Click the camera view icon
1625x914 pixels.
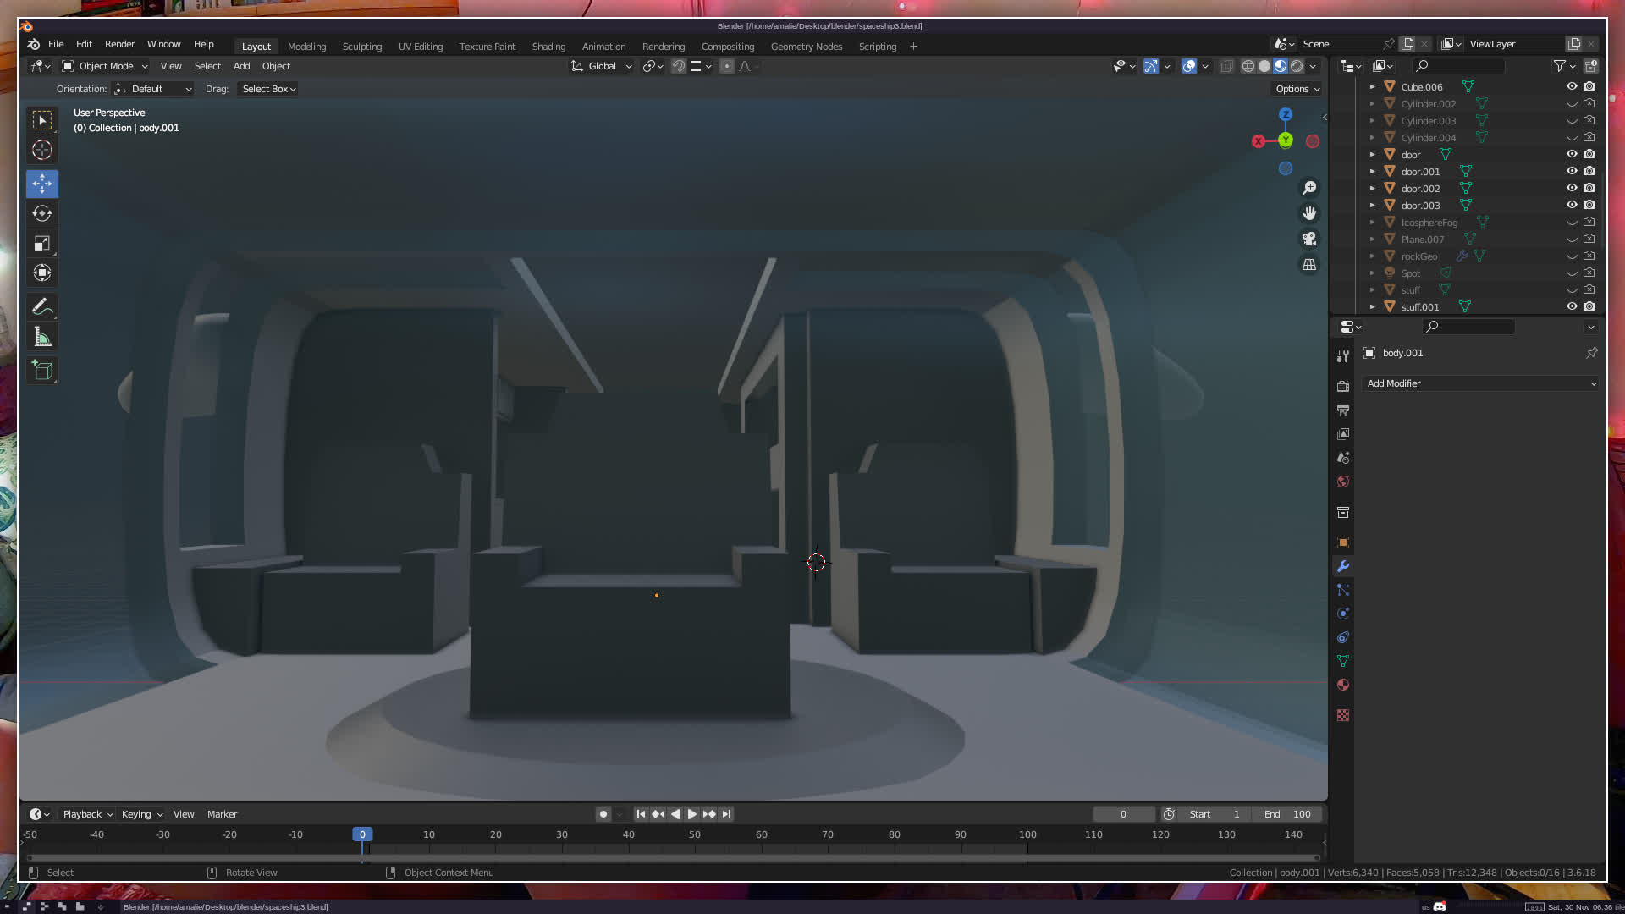click(1309, 239)
